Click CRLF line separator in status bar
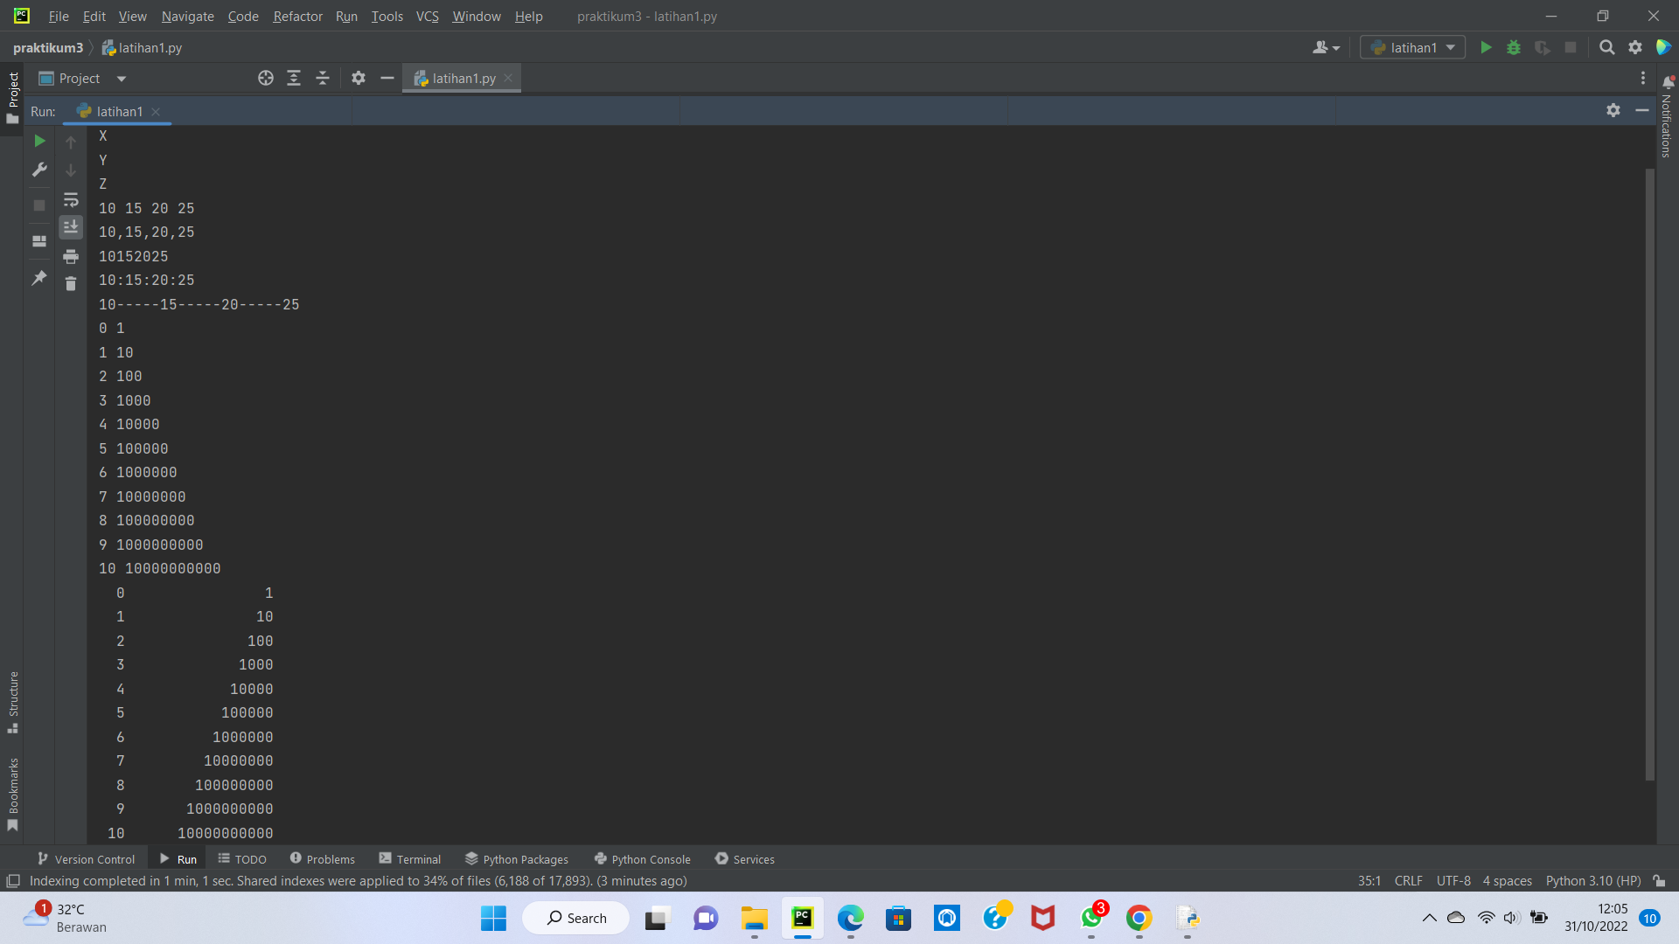This screenshot has height=944, width=1679. pos(1408,881)
